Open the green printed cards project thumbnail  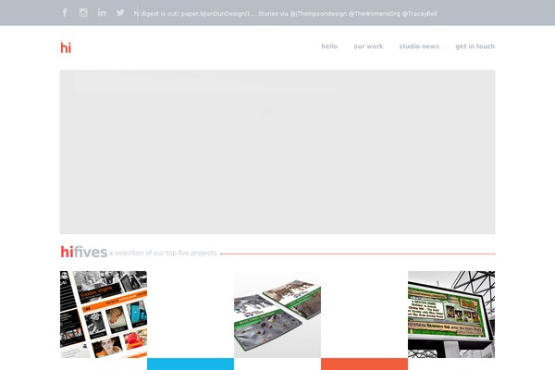point(277,314)
